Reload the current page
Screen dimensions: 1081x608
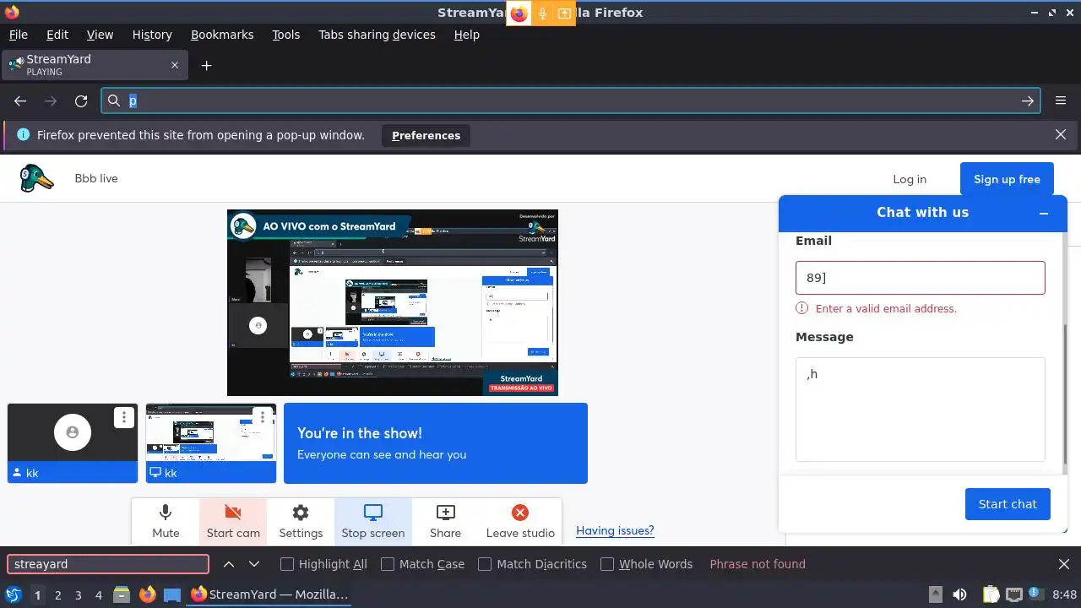tap(81, 100)
